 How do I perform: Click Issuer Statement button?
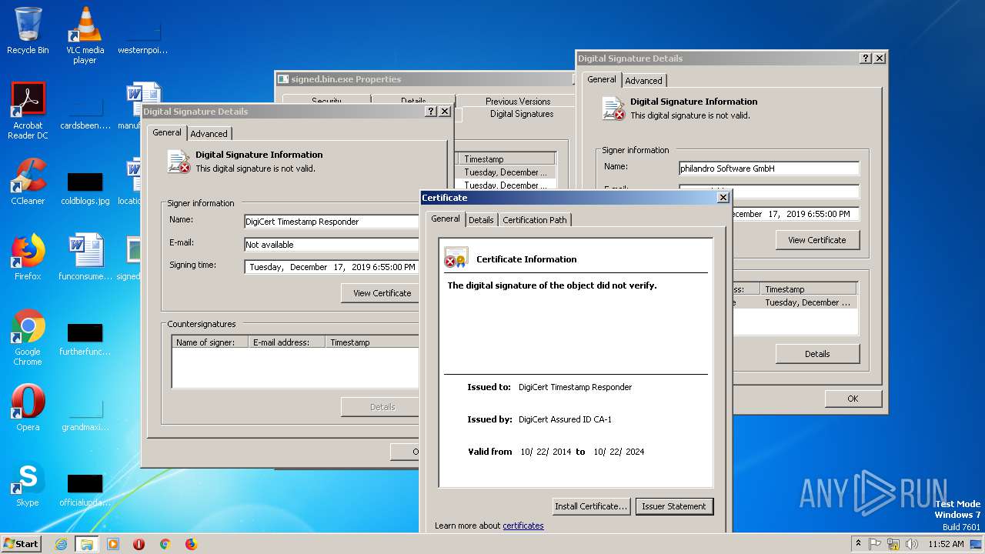click(674, 506)
